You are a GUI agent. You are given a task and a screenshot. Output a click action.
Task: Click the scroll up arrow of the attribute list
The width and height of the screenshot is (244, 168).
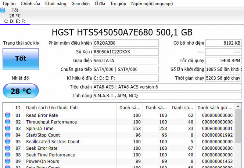238,106
